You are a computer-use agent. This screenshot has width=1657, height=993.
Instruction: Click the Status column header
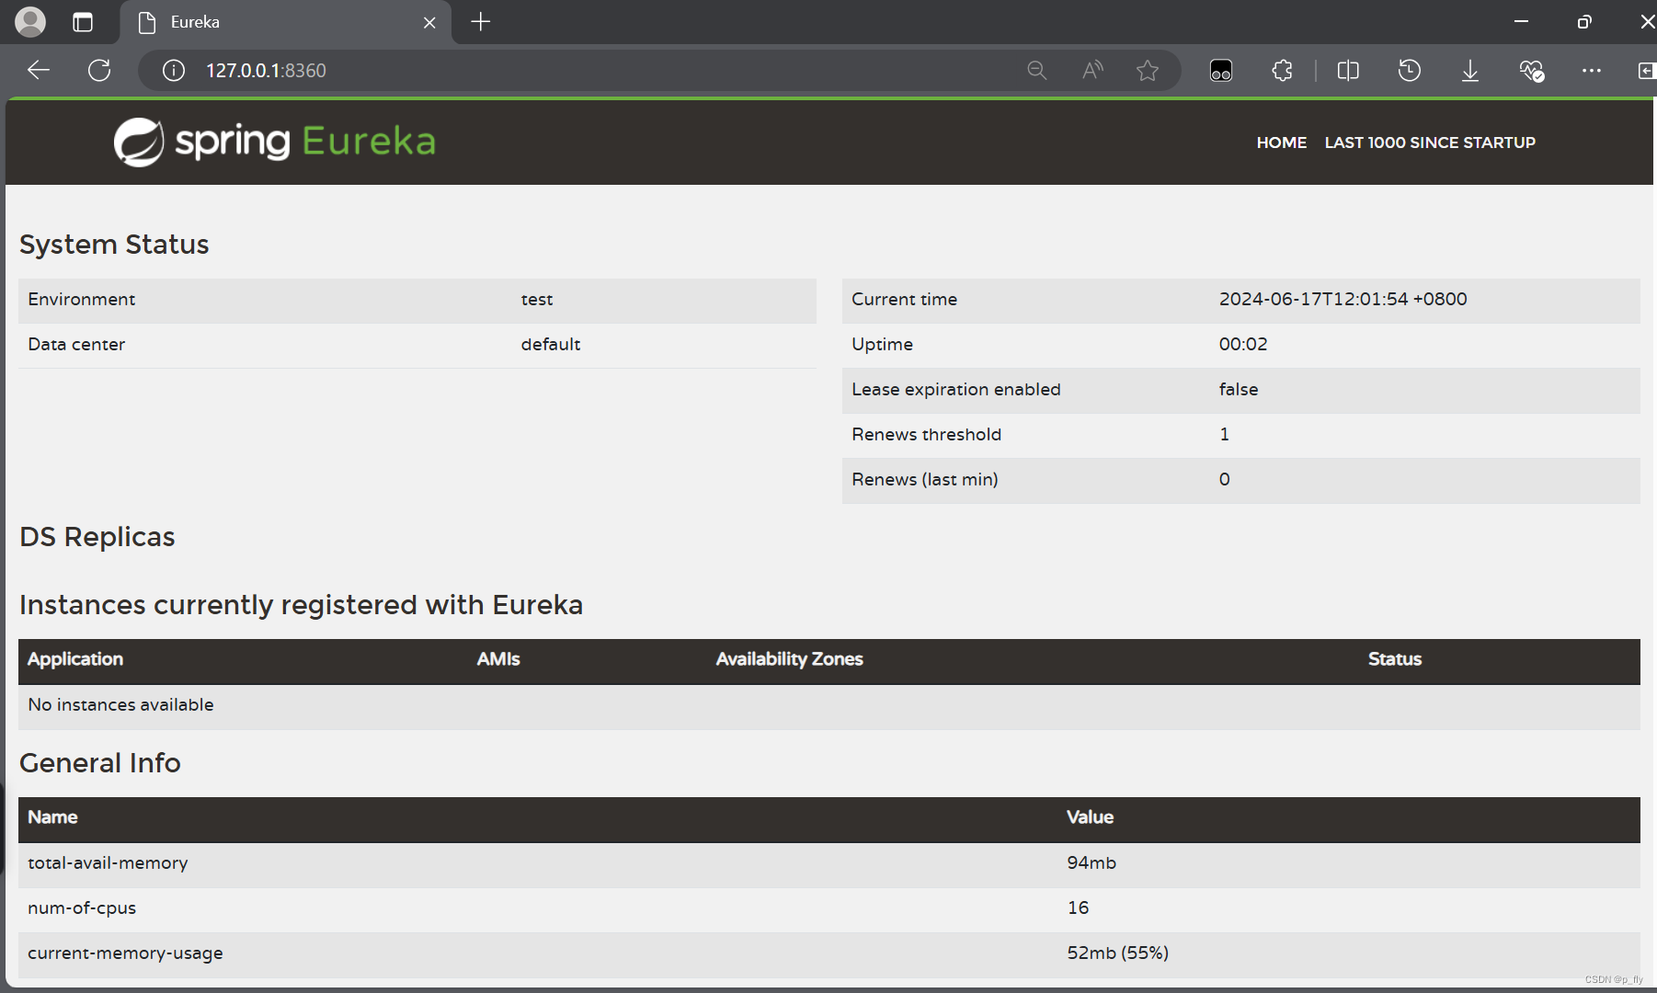1395,659
